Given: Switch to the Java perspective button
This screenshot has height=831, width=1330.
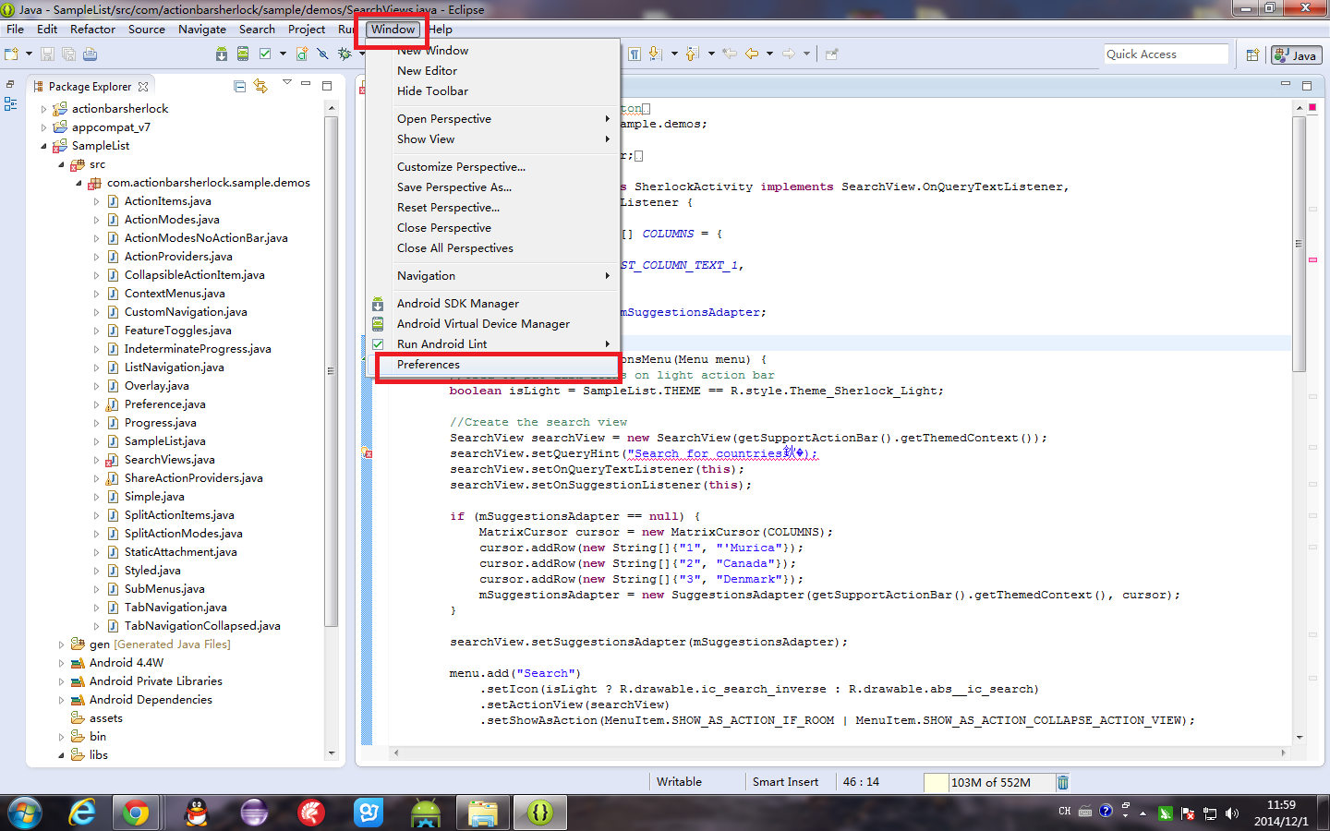Looking at the screenshot, I should click(x=1296, y=55).
